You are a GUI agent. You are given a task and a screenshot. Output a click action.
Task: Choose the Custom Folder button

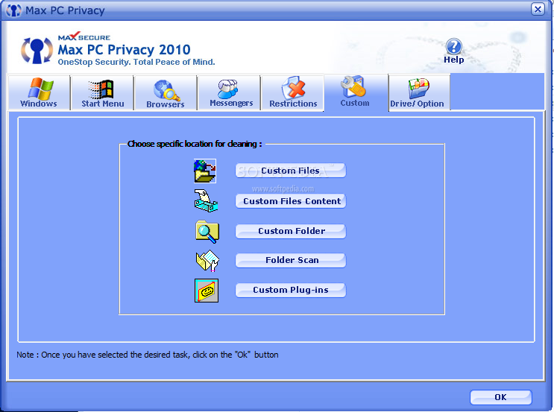click(291, 231)
